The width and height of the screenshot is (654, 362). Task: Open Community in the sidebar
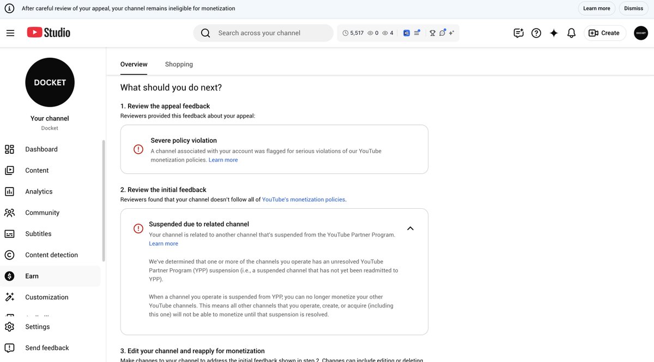pyautogui.click(x=51, y=213)
